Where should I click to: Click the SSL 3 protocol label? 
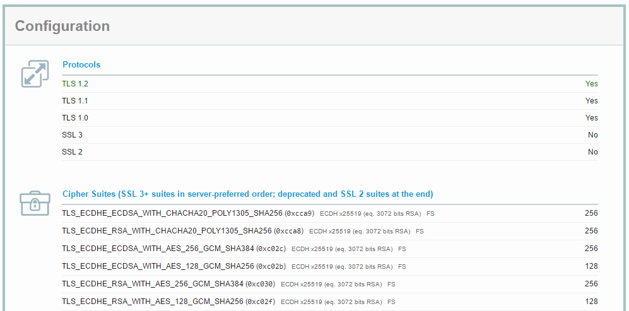click(72, 135)
